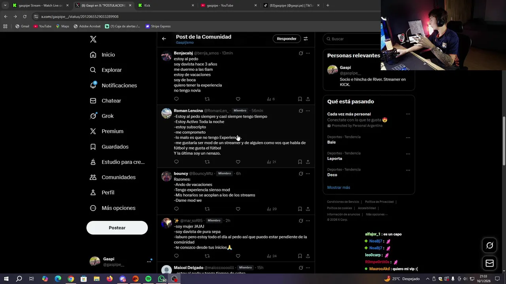Reply to Benjacabj's post
The width and height of the screenshot is (506, 284).
pyautogui.click(x=176, y=99)
